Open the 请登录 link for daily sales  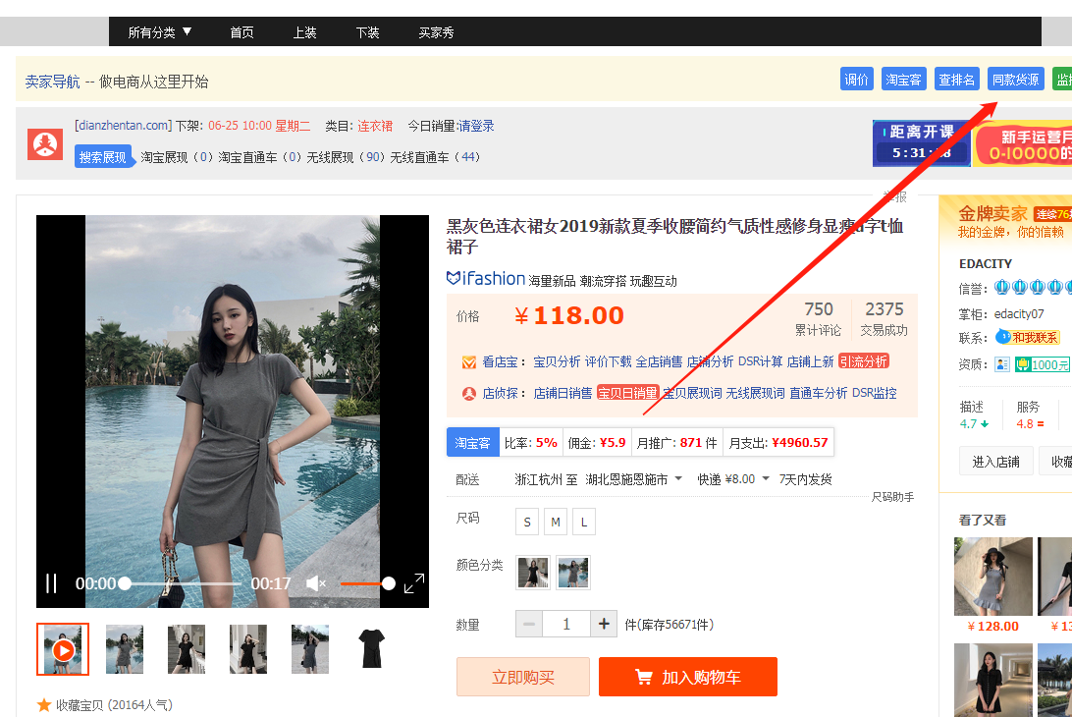pos(476,126)
